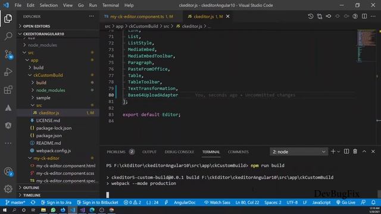Open the Go menu
This screenshot has height=214, width=381.
click(x=81, y=5)
